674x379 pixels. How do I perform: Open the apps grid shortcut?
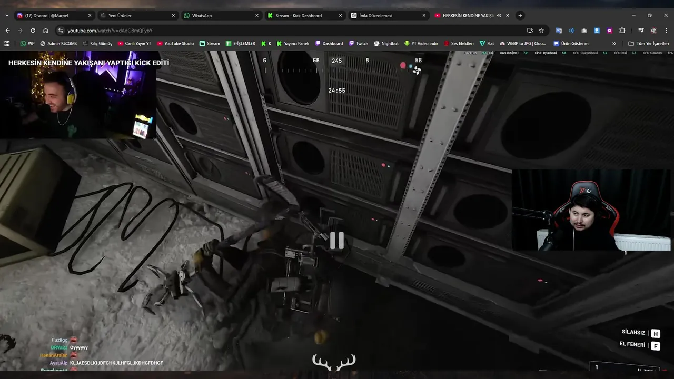(x=7, y=43)
